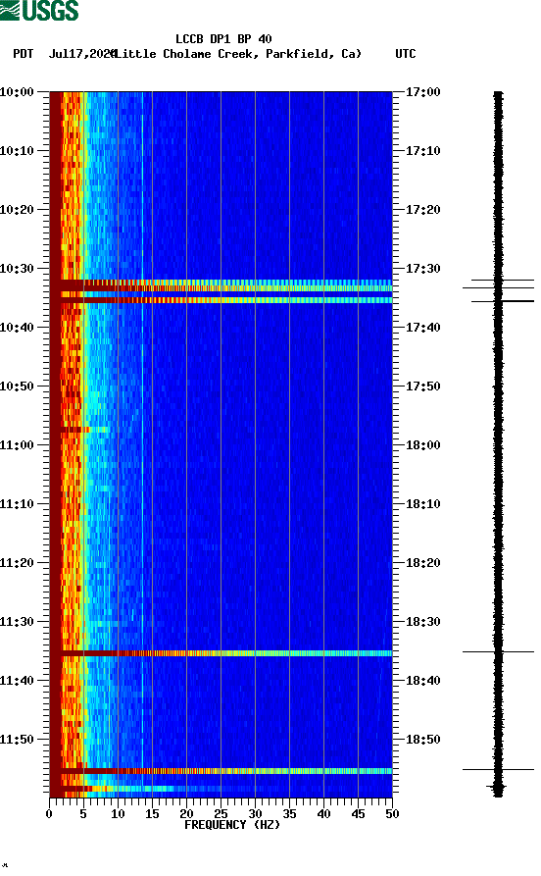
Task: Click the '10:50' PDT time label
Action: 17,386
